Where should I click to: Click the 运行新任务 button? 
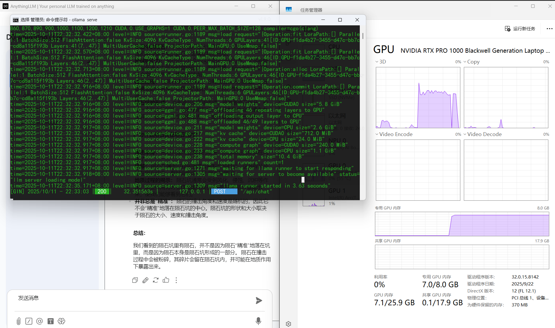520,29
